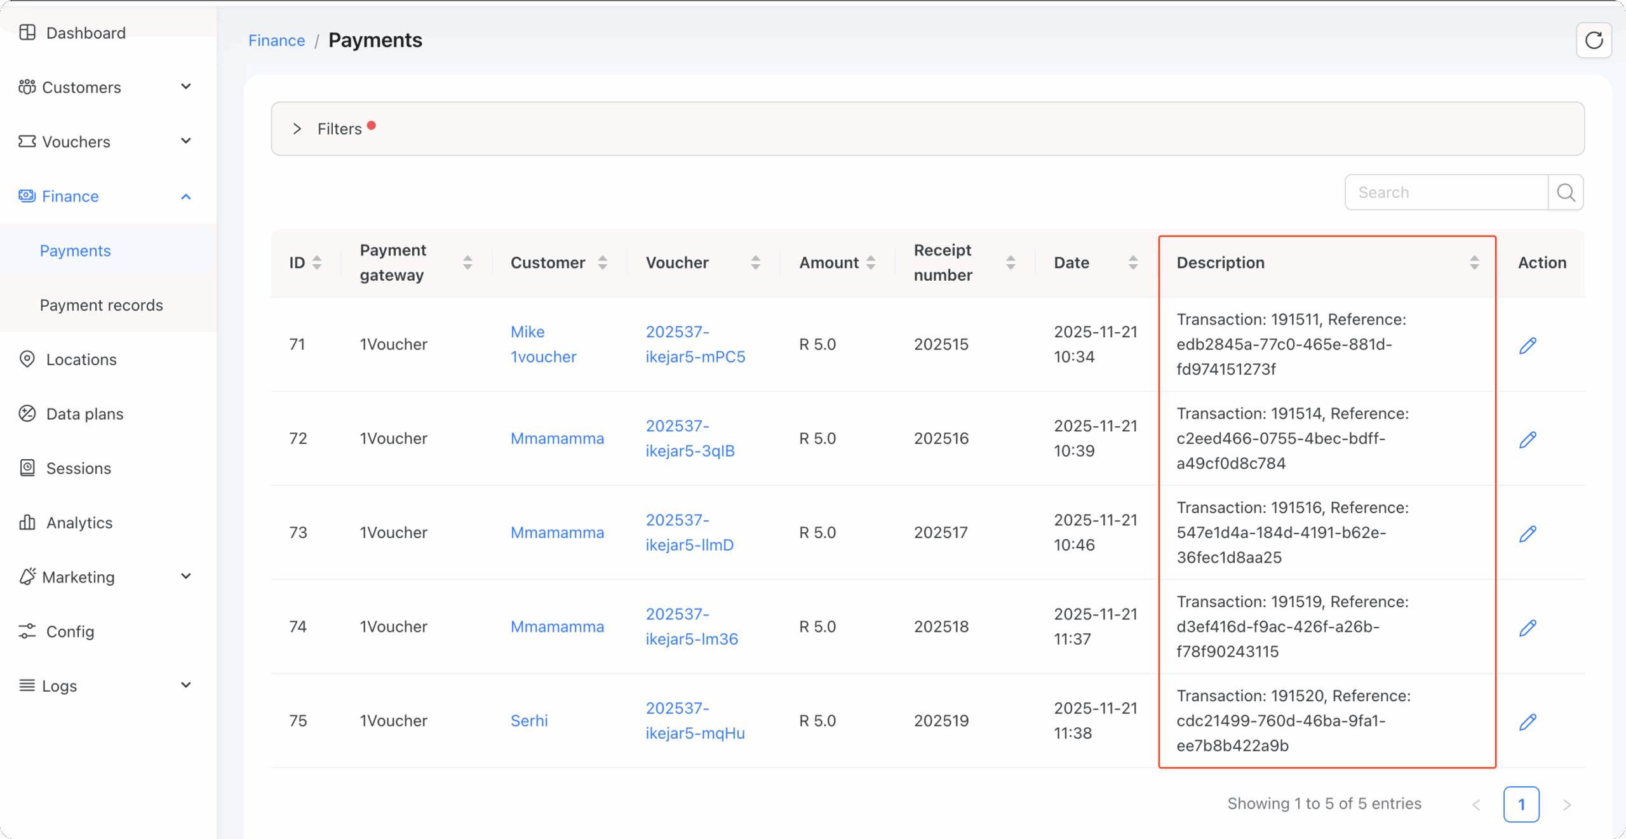Edit payment 72 using the pencil icon
This screenshot has height=839, width=1626.
[x=1528, y=438]
